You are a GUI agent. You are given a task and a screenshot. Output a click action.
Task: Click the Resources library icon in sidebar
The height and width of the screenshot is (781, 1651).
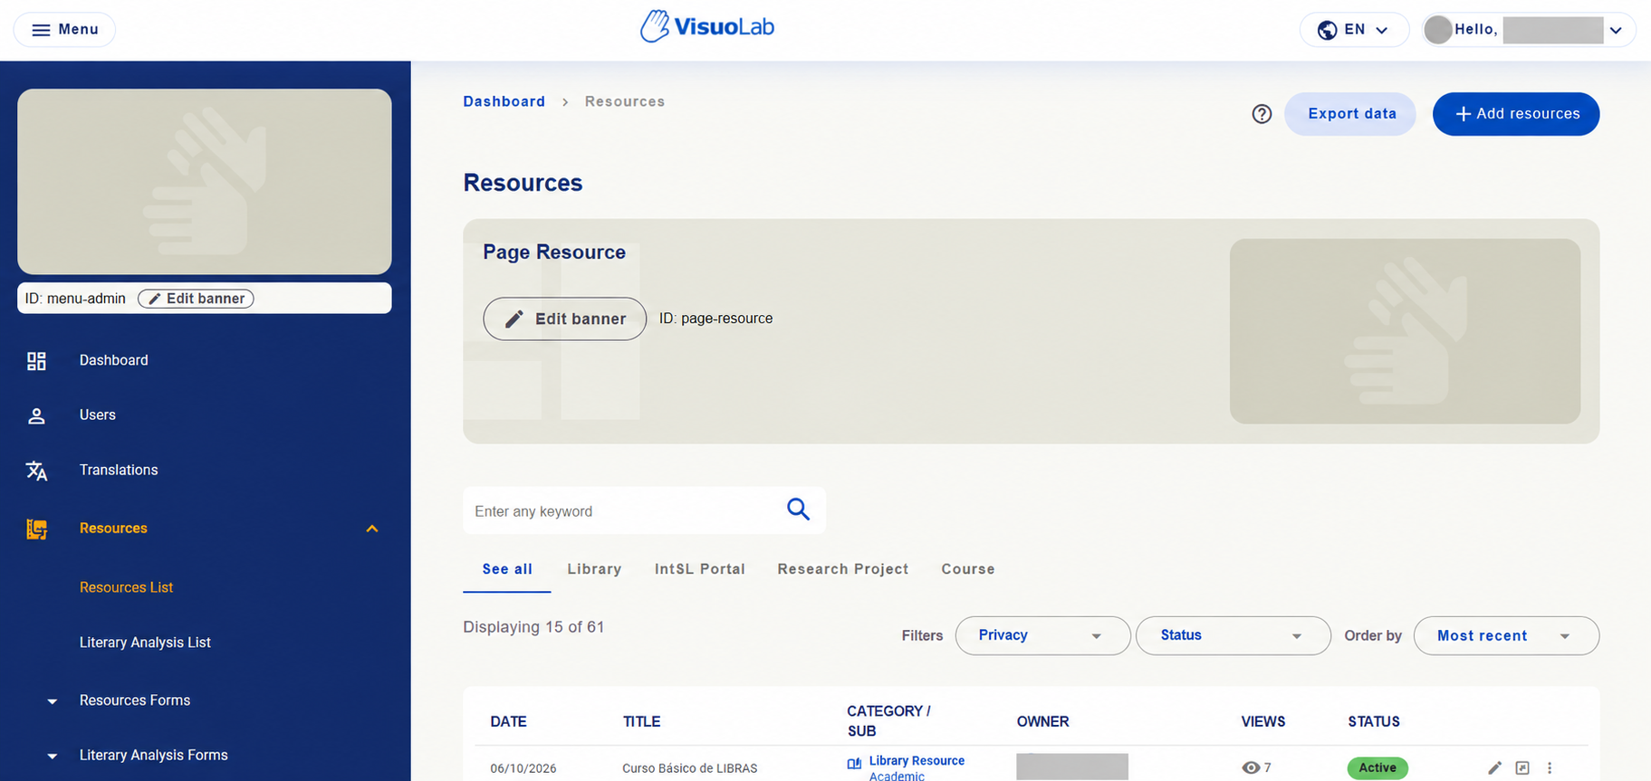(x=36, y=529)
